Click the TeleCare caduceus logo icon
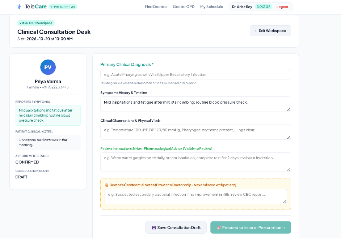 pos(19,7)
